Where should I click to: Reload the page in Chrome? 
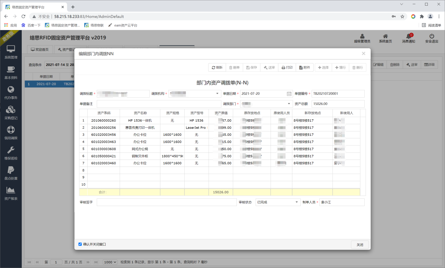pos(23,16)
